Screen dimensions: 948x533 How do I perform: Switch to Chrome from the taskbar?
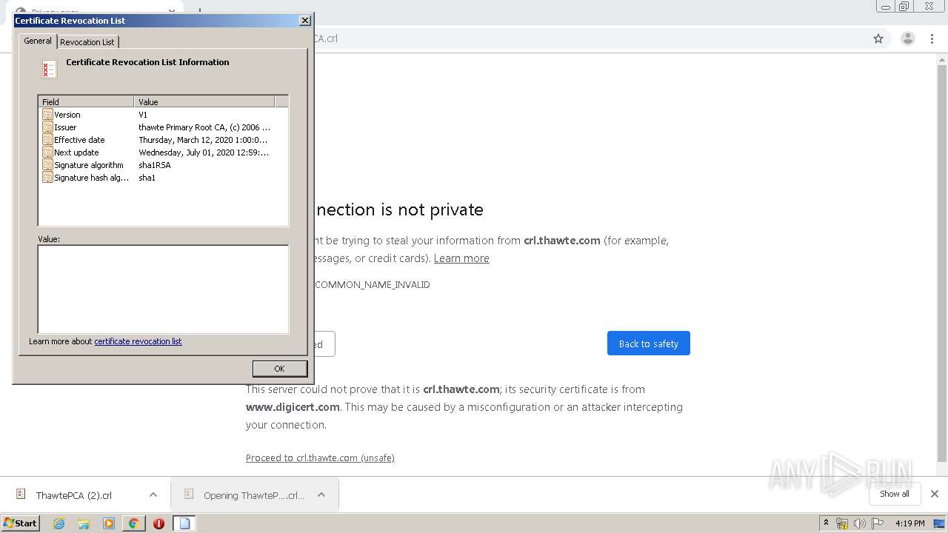133,523
